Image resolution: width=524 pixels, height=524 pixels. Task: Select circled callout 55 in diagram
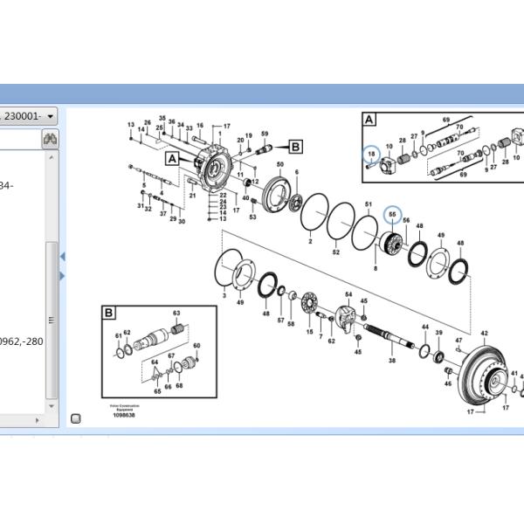pos(392,214)
